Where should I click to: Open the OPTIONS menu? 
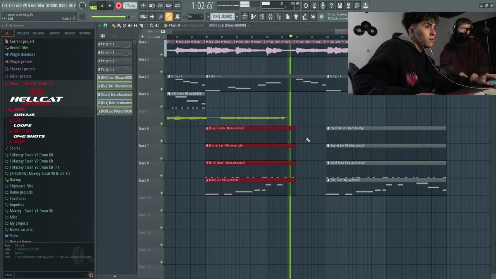(x=52, y=5)
